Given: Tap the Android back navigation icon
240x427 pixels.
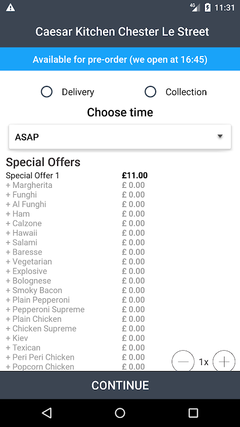Looking at the screenshot, I should [x=47, y=413].
